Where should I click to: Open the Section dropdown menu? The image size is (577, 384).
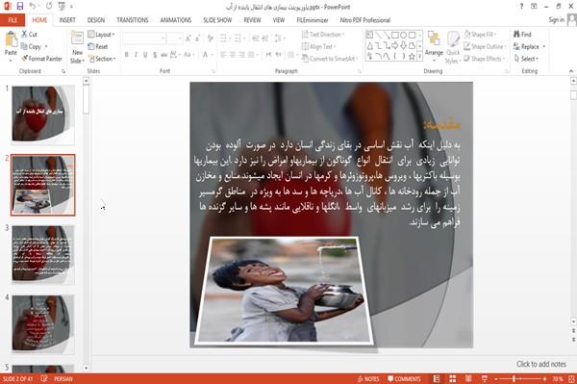102,59
